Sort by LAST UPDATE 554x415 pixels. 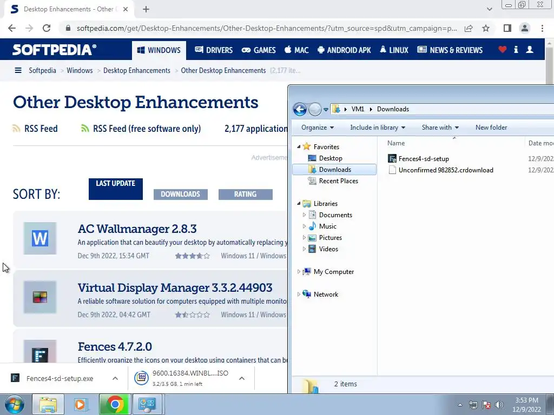click(x=116, y=189)
